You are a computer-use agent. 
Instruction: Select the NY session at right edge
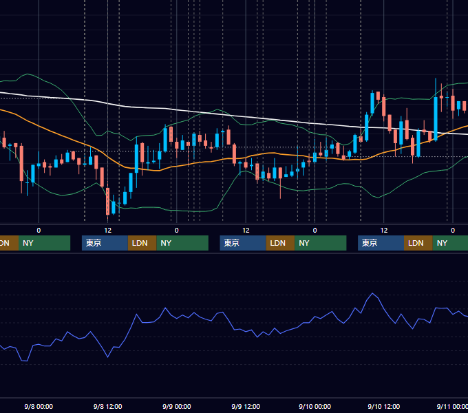point(450,243)
